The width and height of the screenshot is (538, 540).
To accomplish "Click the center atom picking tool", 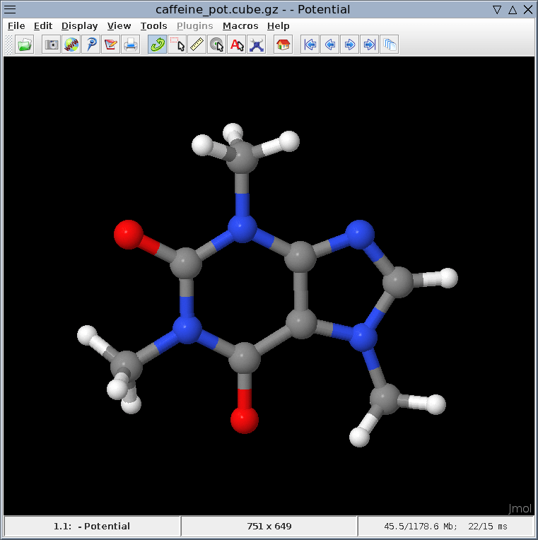I will click(x=216, y=45).
